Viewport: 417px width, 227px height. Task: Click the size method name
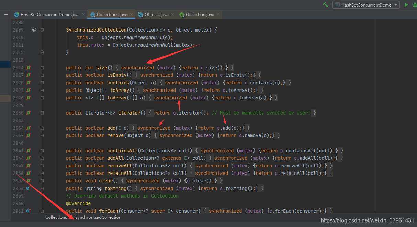(102, 68)
